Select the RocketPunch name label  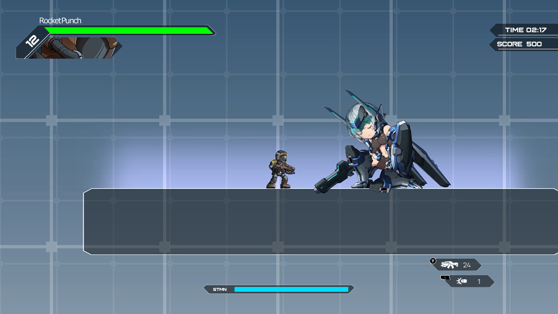click(x=60, y=20)
